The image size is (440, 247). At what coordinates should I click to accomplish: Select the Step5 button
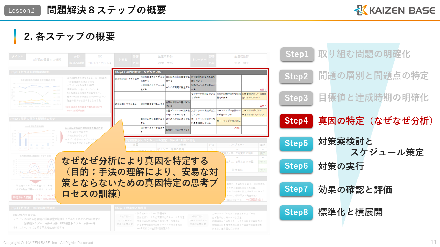pyautogui.click(x=296, y=143)
